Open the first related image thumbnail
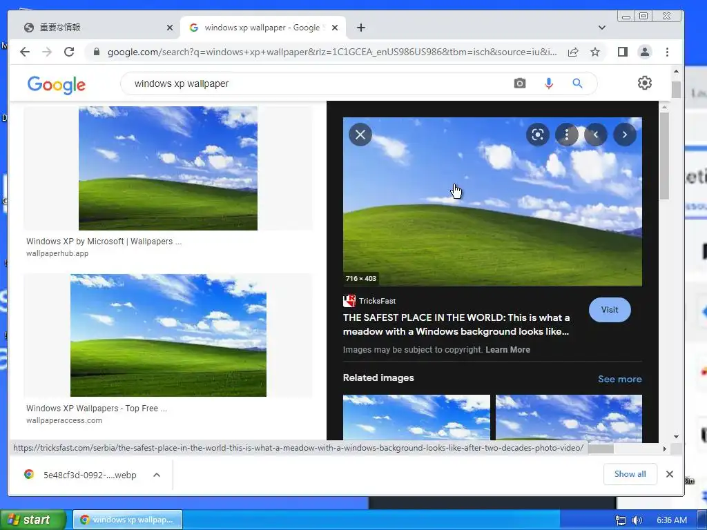This screenshot has width=707, height=530. (x=416, y=418)
